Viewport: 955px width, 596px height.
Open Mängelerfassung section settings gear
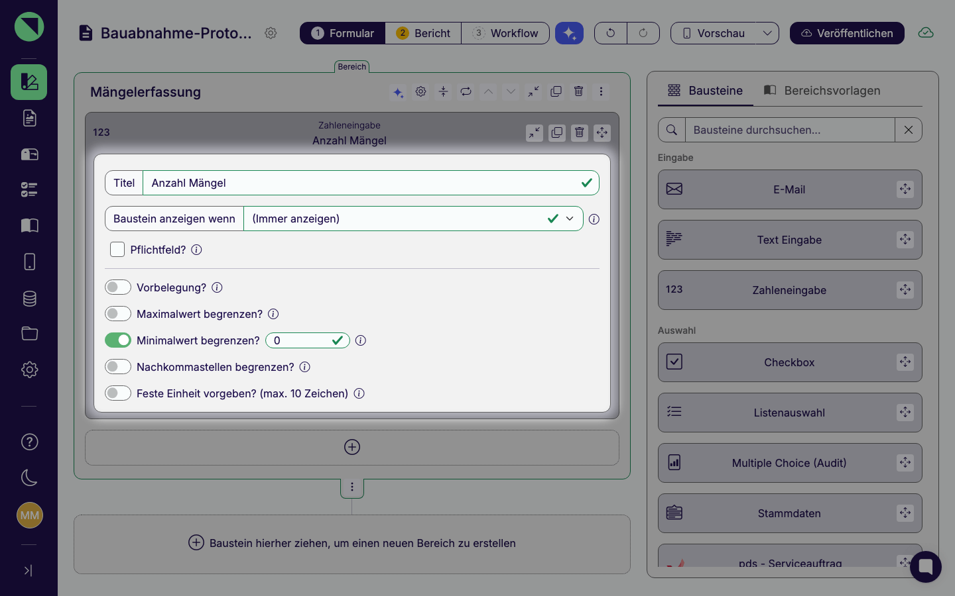coord(420,91)
